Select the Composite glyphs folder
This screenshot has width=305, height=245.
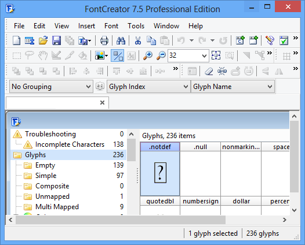pyautogui.click(x=68, y=186)
